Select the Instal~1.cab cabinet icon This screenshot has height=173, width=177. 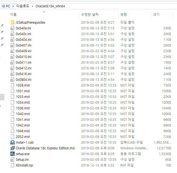13,143
